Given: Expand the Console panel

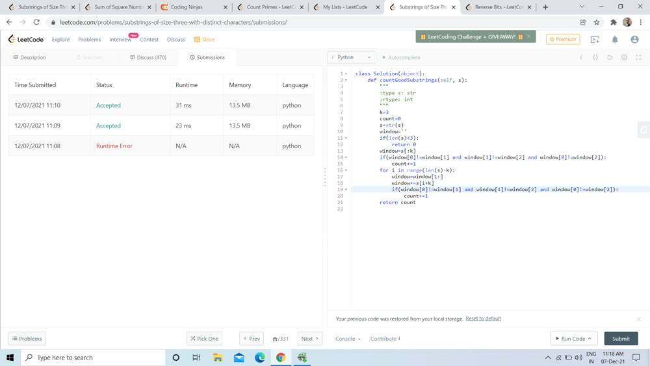Looking at the screenshot, I should (x=348, y=339).
